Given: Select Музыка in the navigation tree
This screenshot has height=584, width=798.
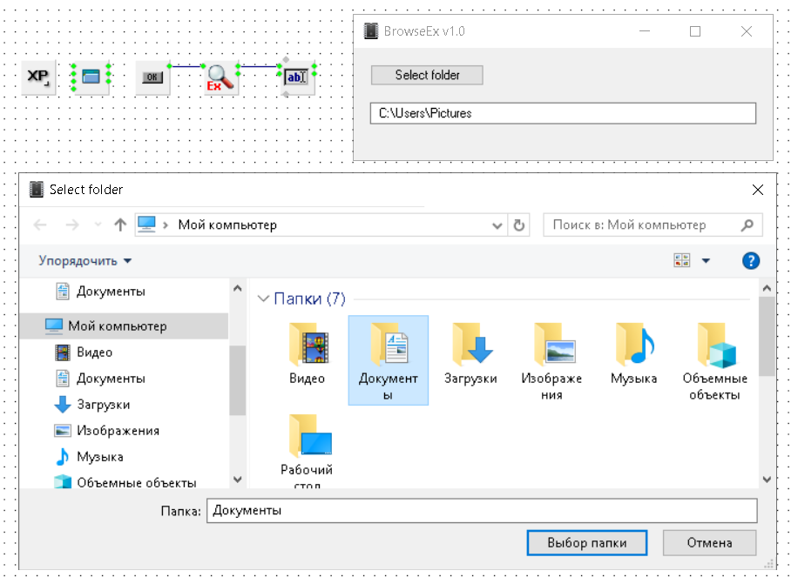Looking at the screenshot, I should point(99,457).
